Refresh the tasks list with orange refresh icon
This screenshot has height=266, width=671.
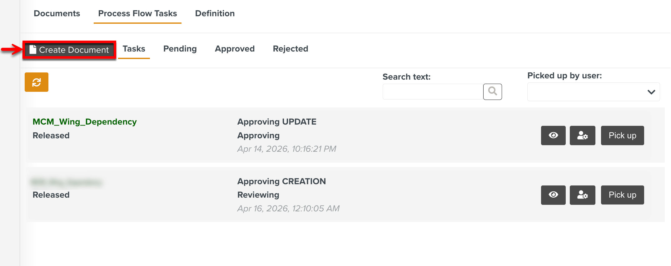pos(37,82)
